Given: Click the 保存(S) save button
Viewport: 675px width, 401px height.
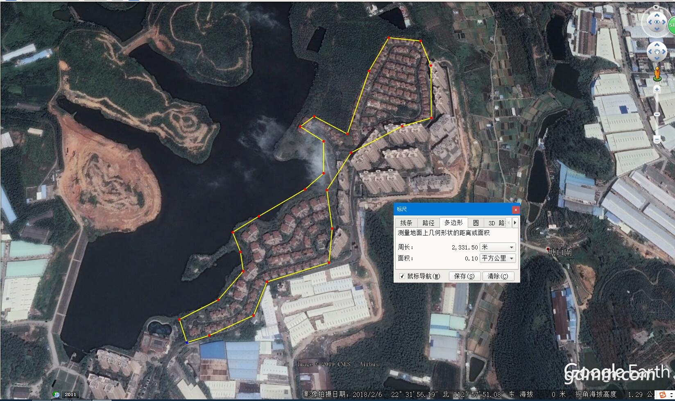Looking at the screenshot, I should pos(464,276).
